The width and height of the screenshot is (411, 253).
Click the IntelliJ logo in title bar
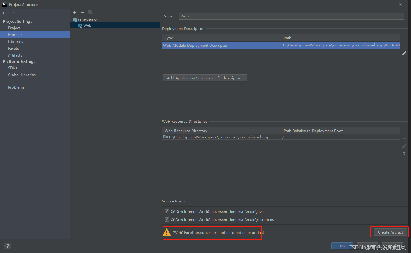pyautogui.click(x=4, y=4)
